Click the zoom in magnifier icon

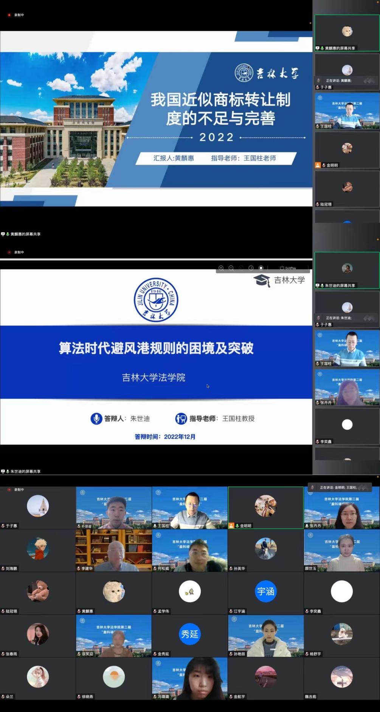pyautogui.click(x=221, y=268)
